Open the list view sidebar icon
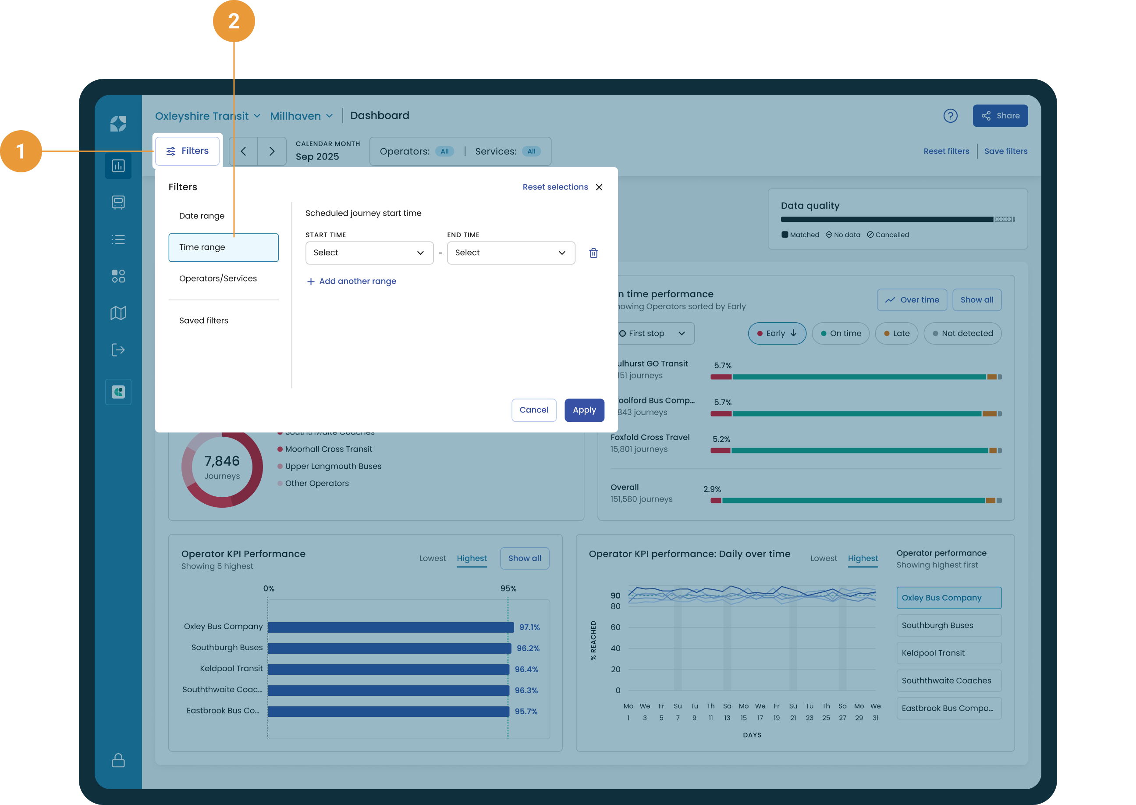 (x=118, y=239)
